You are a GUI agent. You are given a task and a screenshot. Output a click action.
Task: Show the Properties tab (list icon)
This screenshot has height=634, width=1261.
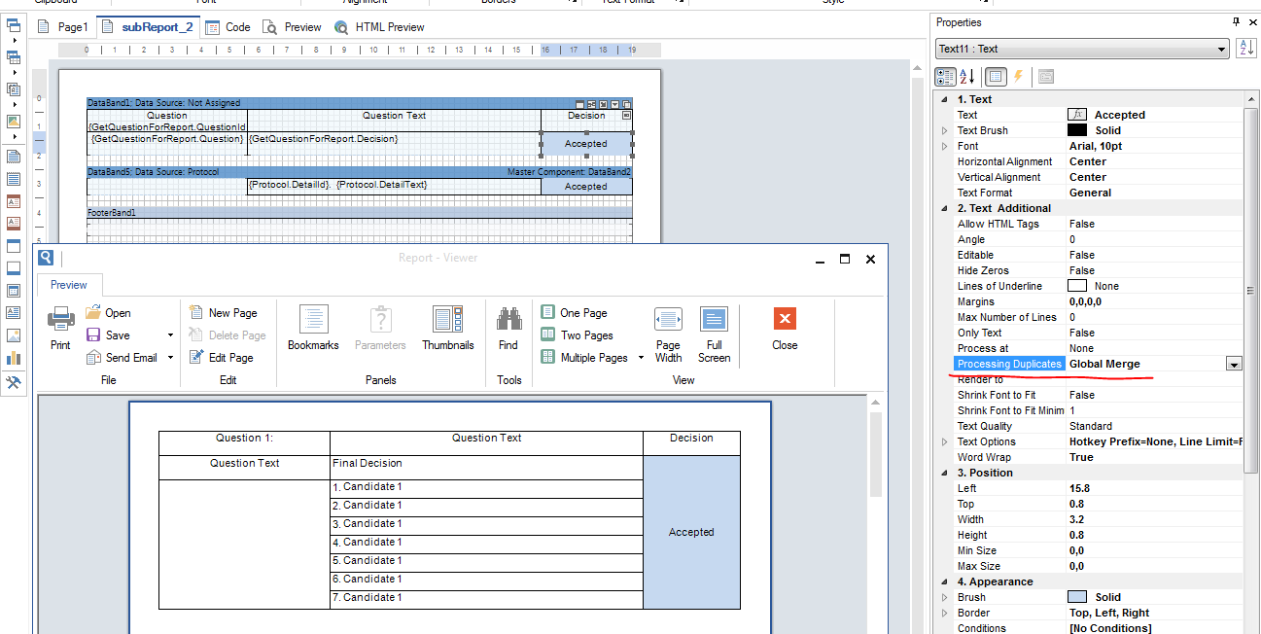click(x=996, y=76)
